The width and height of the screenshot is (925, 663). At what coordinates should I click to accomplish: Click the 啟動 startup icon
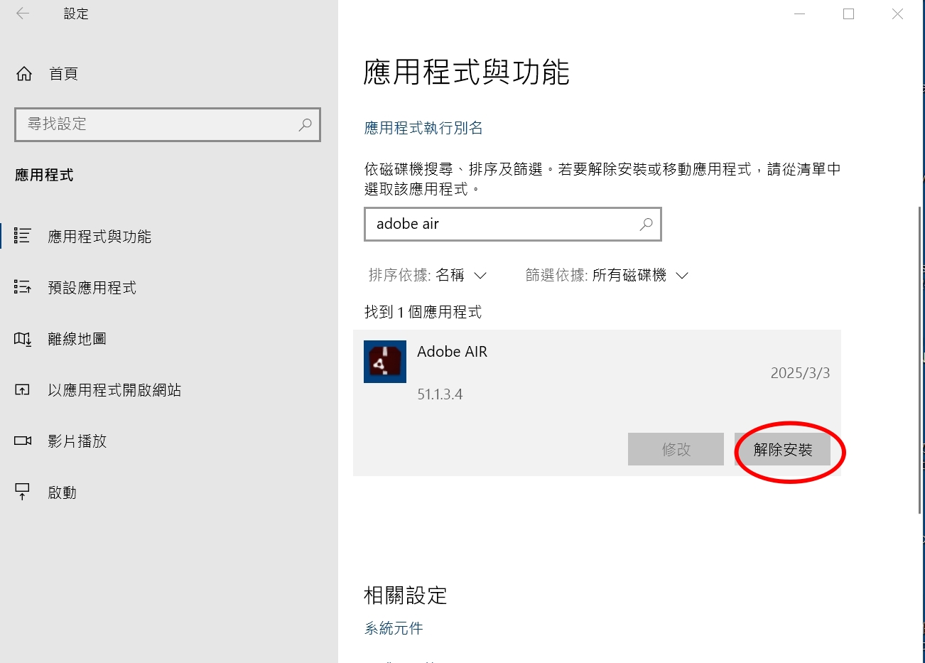point(23,492)
